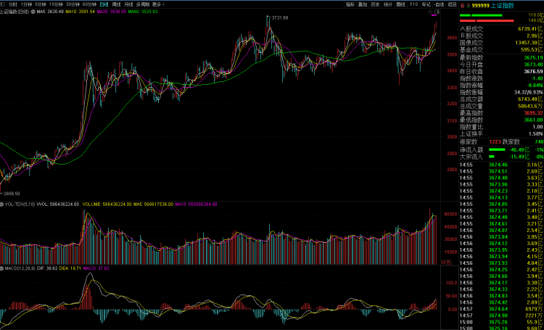The height and width of the screenshot is (330, 544).
Task: Open the 指标 indicators button
Action: coord(350,4)
